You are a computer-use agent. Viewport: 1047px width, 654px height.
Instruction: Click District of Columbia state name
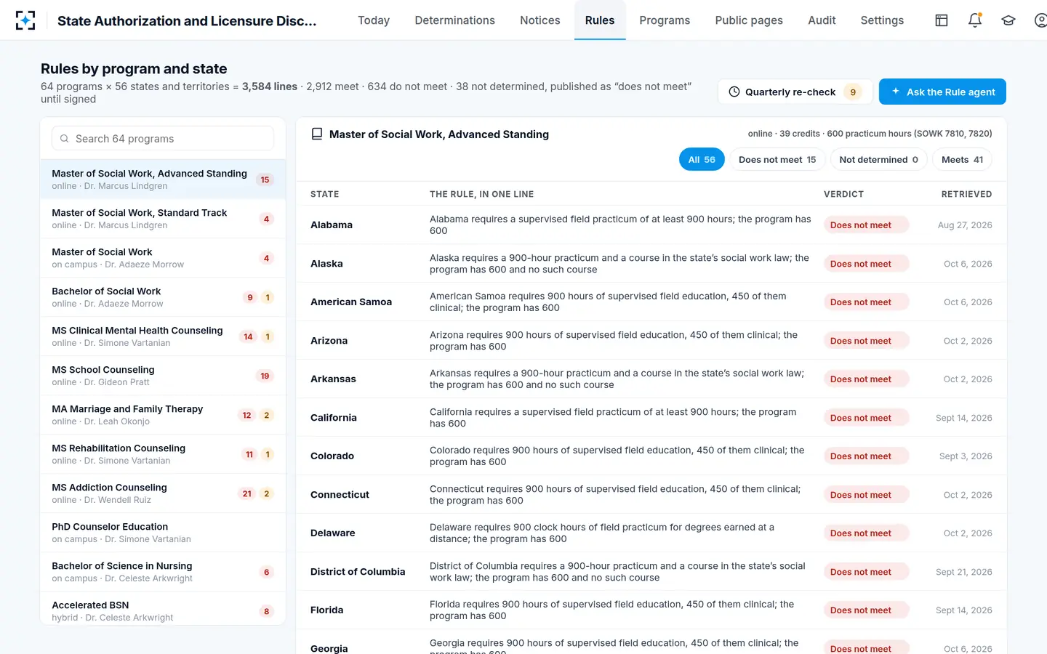click(358, 572)
